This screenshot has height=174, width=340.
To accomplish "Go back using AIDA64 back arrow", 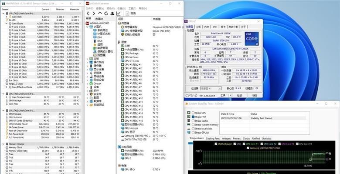I will pyautogui.click(x=88, y=13).
